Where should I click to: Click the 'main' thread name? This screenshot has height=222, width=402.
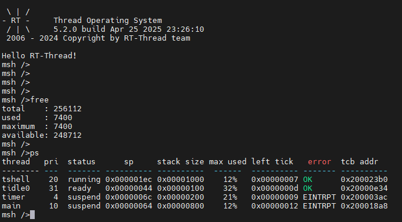point(11,206)
